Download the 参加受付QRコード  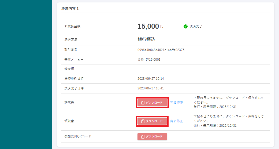152,137
